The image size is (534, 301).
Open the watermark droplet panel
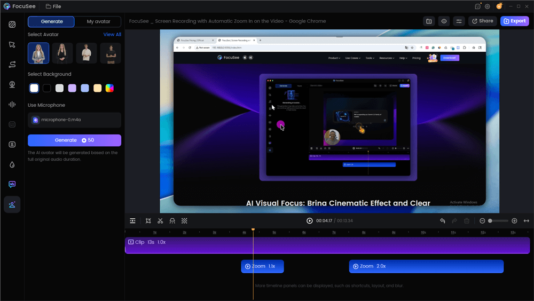[12, 165]
